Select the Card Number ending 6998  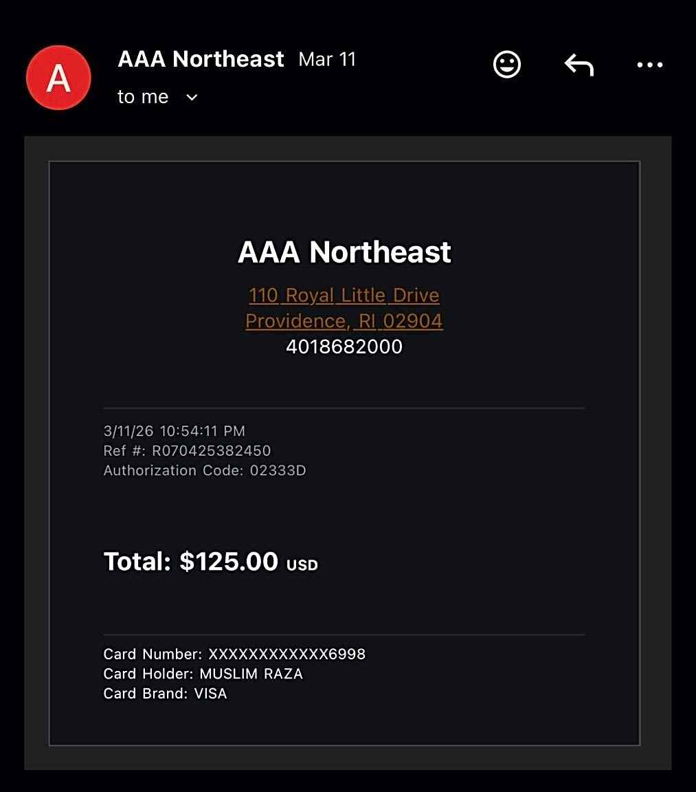click(234, 654)
